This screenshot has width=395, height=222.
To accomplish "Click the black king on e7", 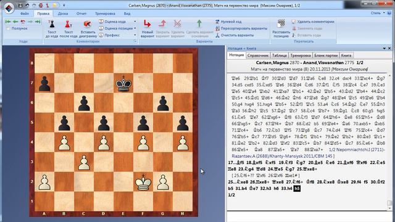I will point(123,83).
